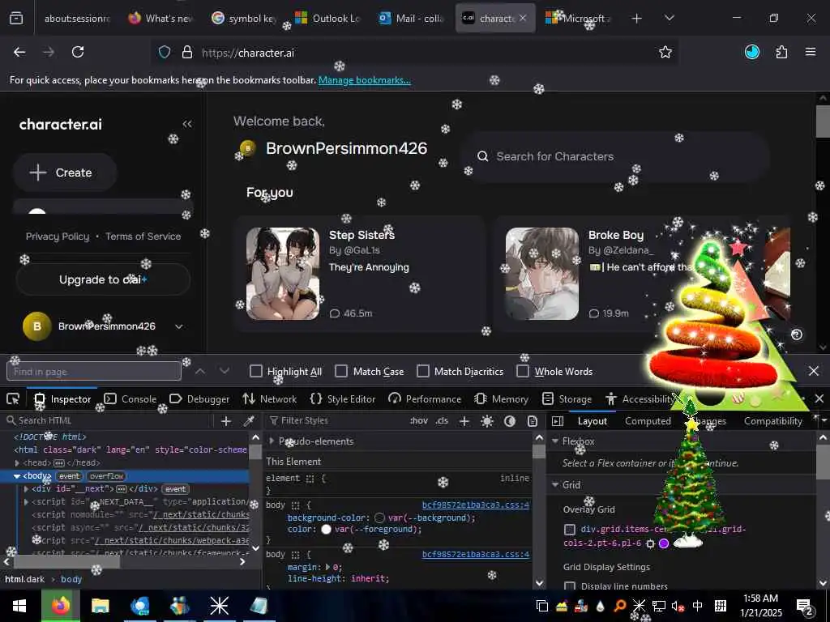Expand the div id __next node
The height and width of the screenshot is (622, 830).
tap(27, 489)
